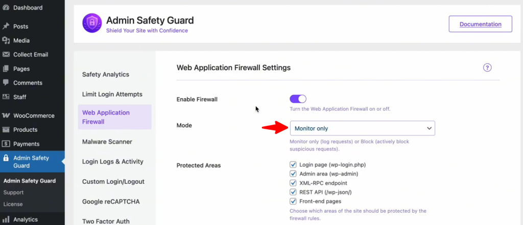523x225 pixels.
Task: Open the Malware Scanner settings tab
Action: [x=107, y=142]
